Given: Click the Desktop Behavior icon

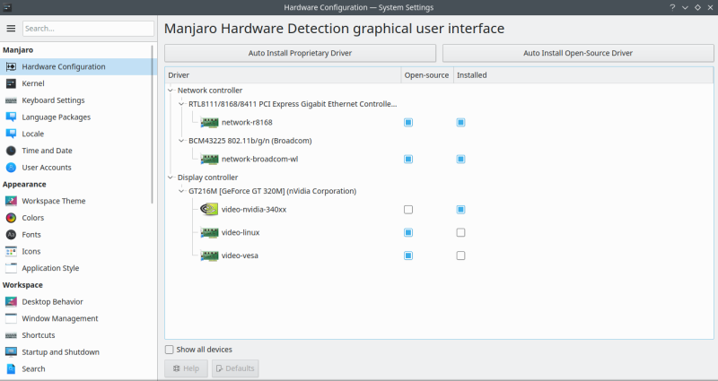Looking at the screenshot, I should pos(11,302).
